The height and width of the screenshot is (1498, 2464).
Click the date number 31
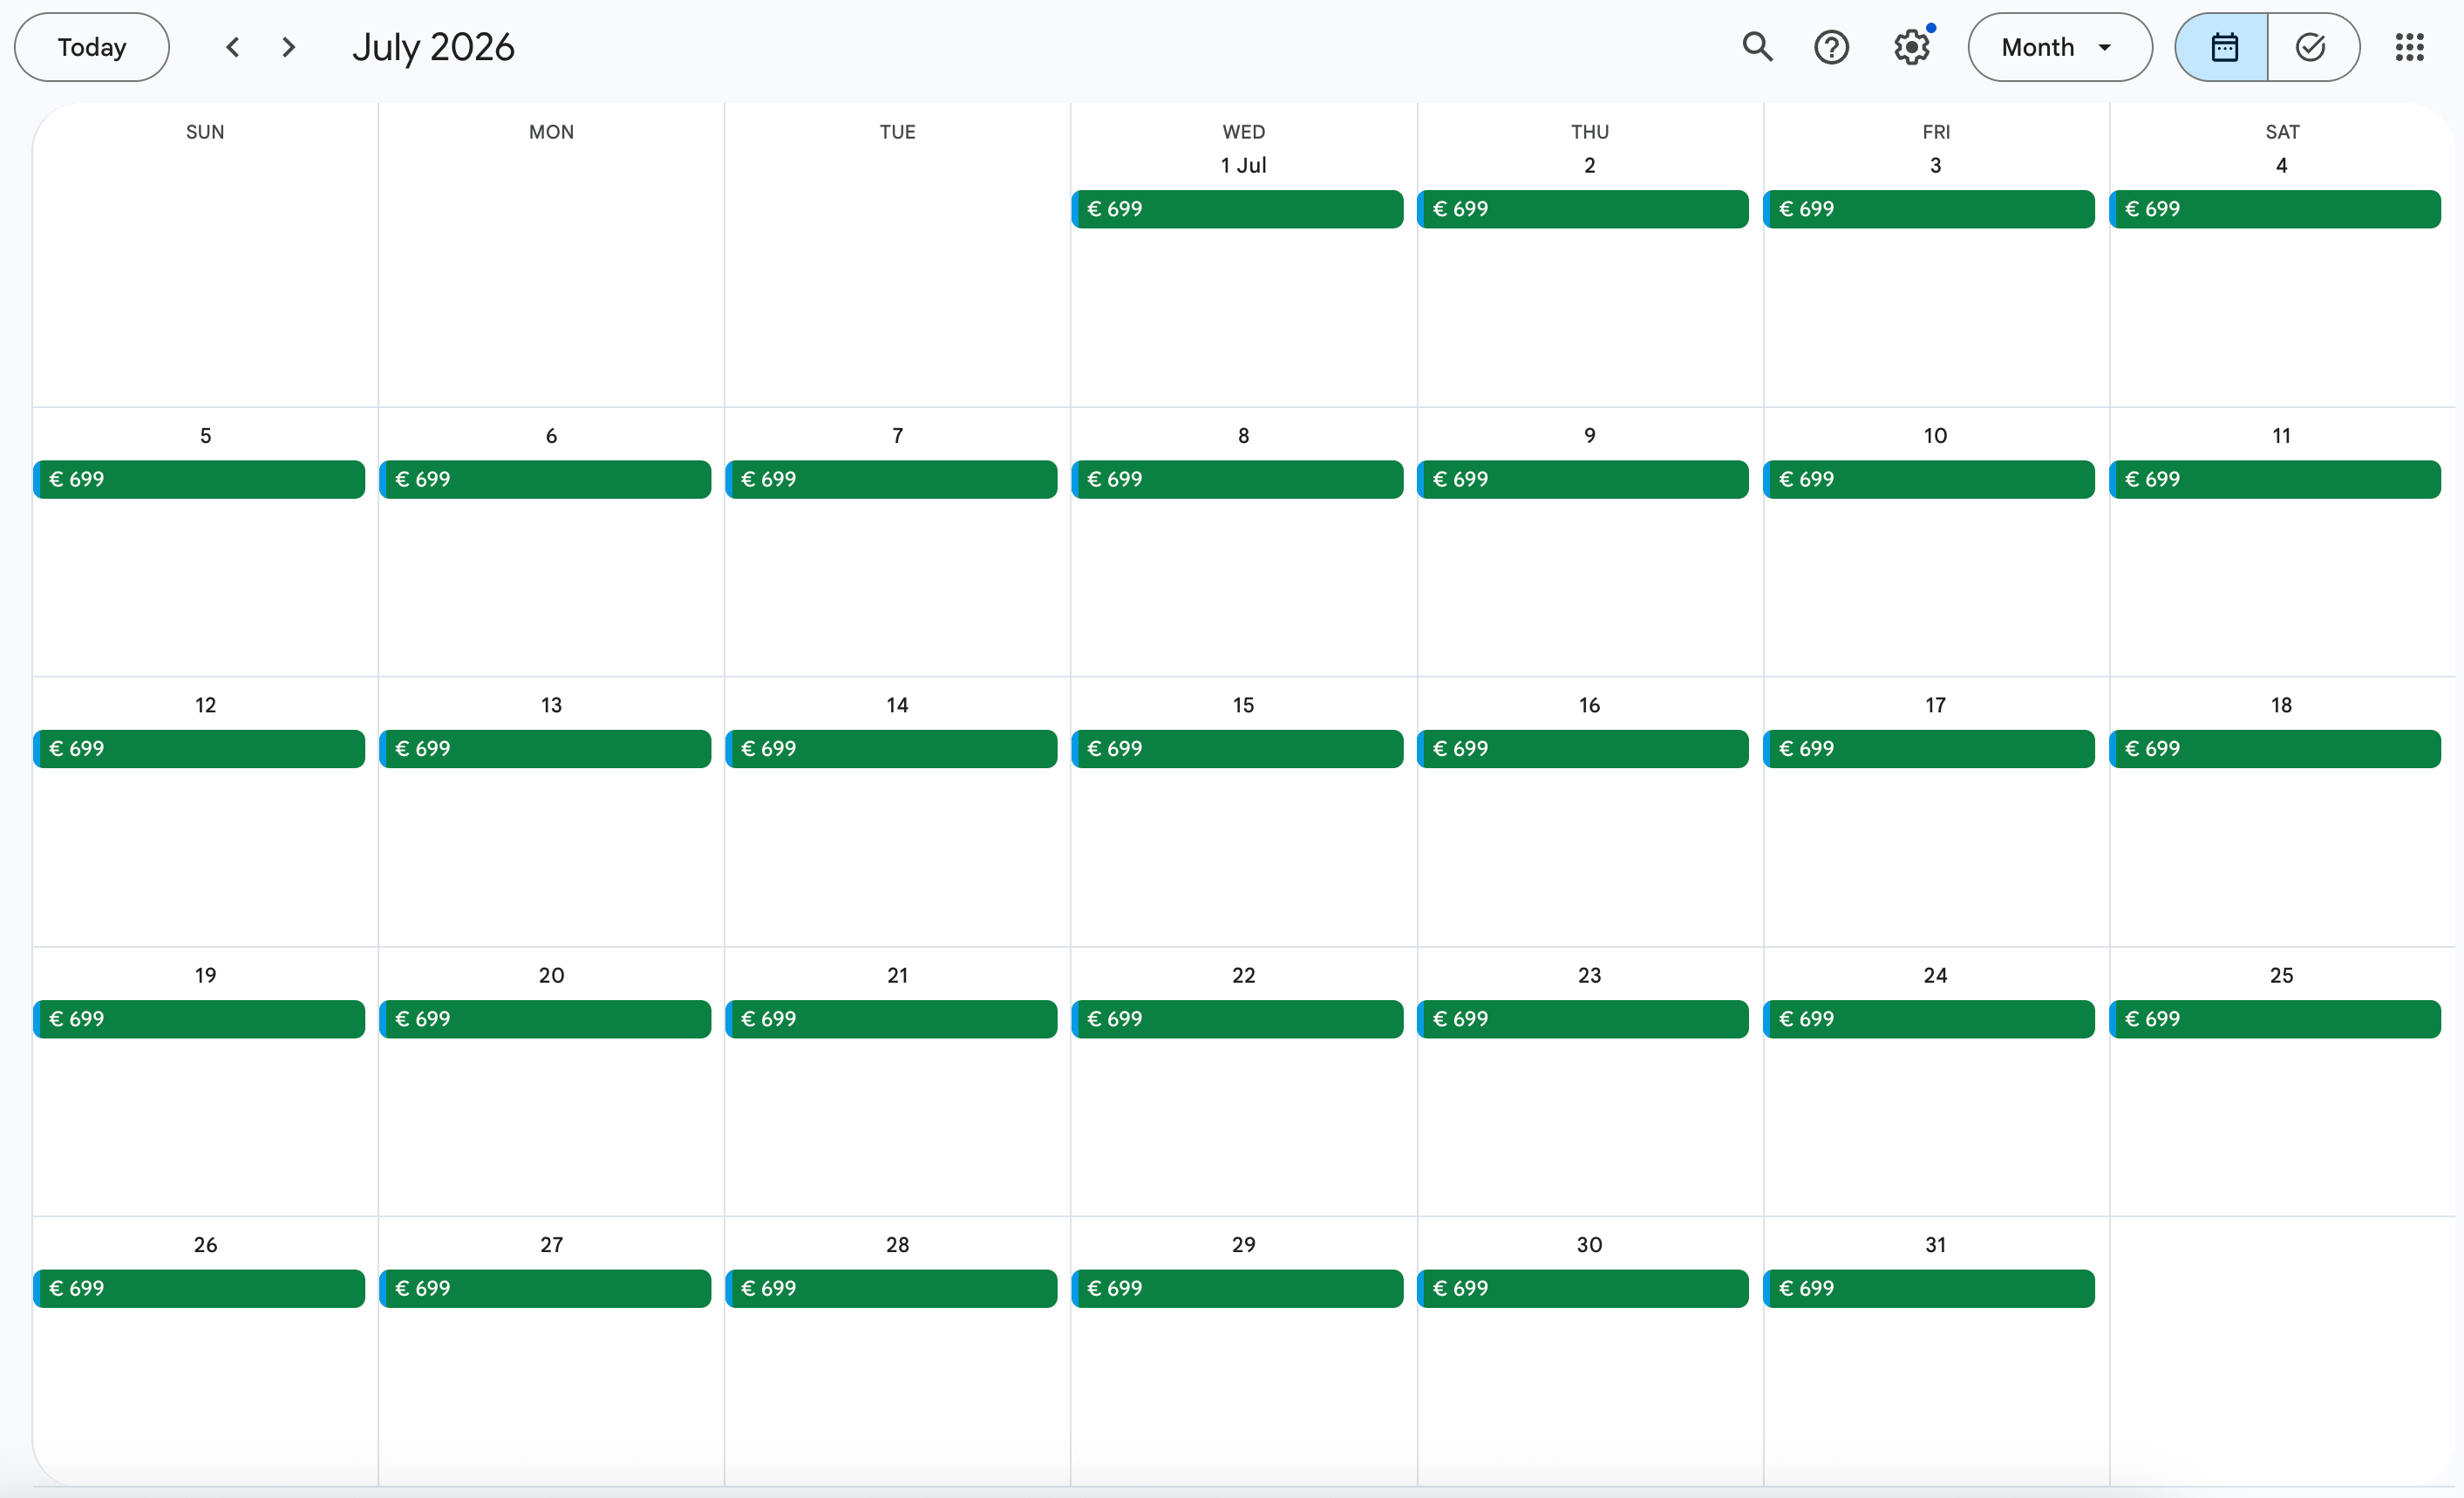pyautogui.click(x=1935, y=1245)
